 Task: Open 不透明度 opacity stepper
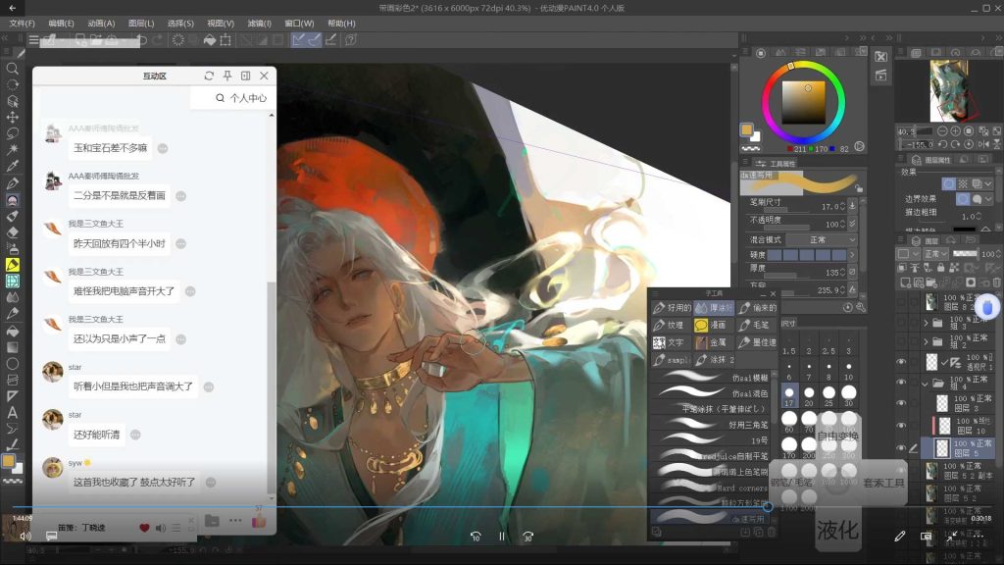[x=842, y=225]
